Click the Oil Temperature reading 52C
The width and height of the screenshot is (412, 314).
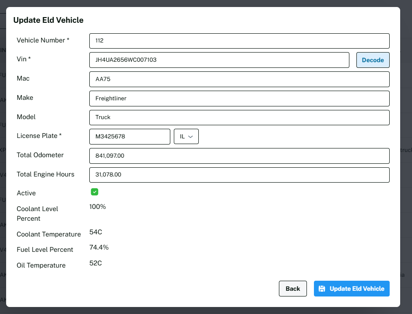tap(95, 263)
